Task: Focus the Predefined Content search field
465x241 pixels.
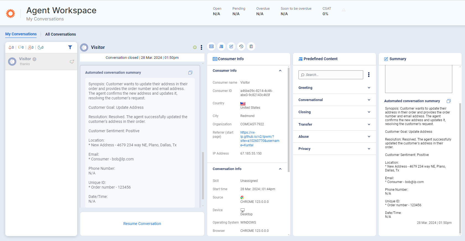Action: 331,75
